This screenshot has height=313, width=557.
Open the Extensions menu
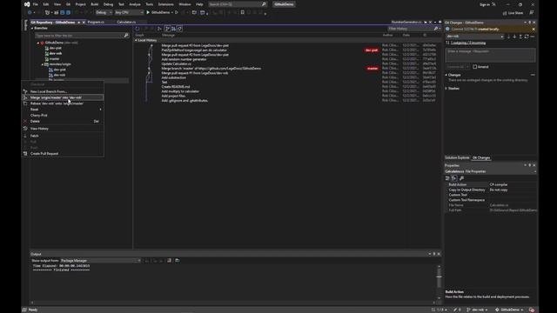(165, 4)
